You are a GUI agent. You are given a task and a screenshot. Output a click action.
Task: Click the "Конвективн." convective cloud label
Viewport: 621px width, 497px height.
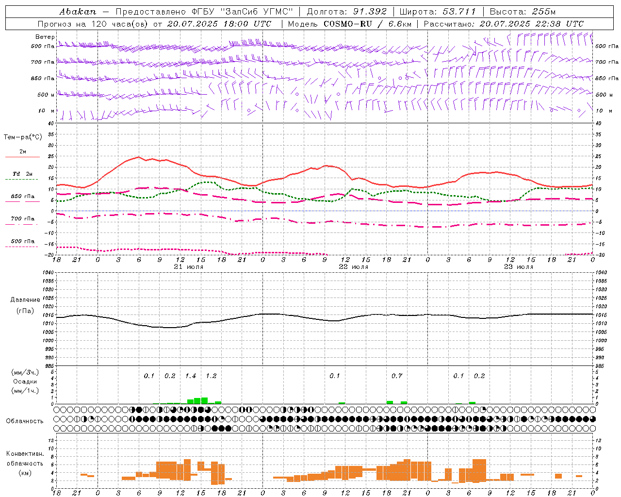(25, 454)
